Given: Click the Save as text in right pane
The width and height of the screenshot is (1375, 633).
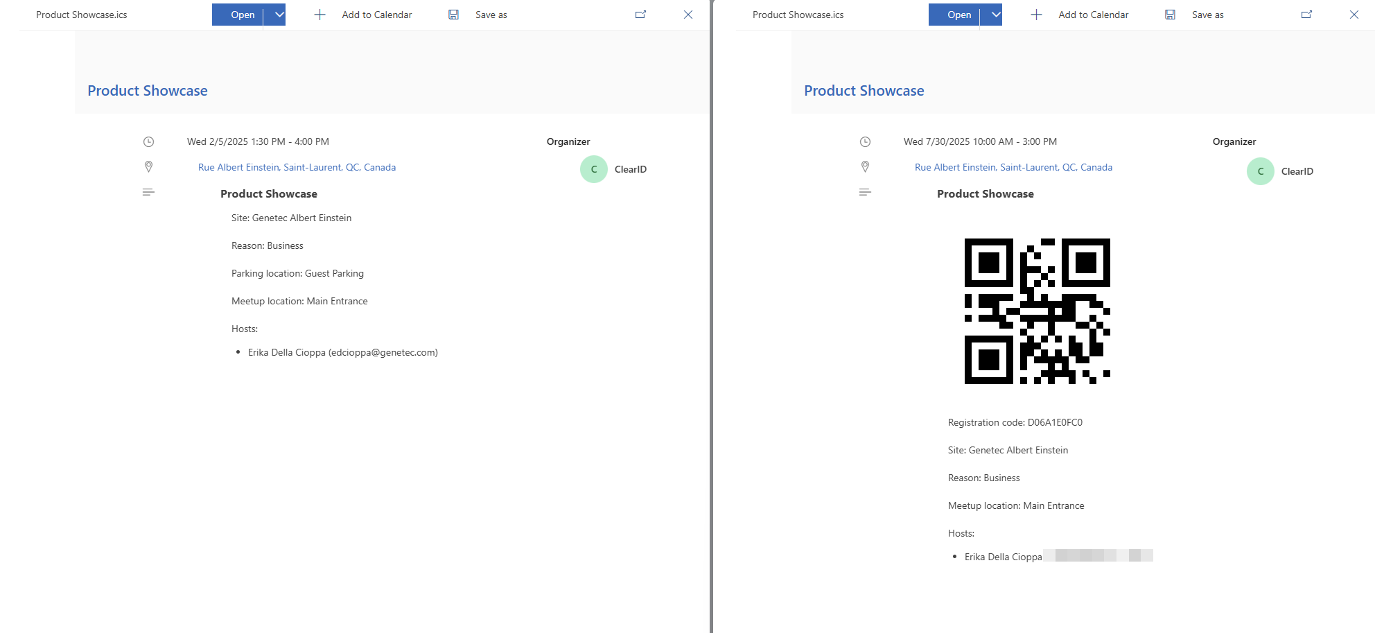Looking at the screenshot, I should [x=1207, y=15].
